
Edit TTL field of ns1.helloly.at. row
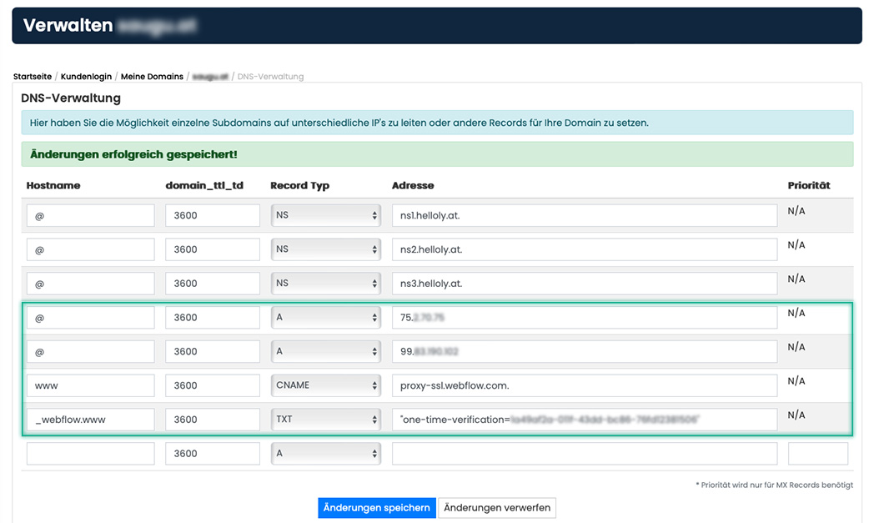pyautogui.click(x=213, y=215)
